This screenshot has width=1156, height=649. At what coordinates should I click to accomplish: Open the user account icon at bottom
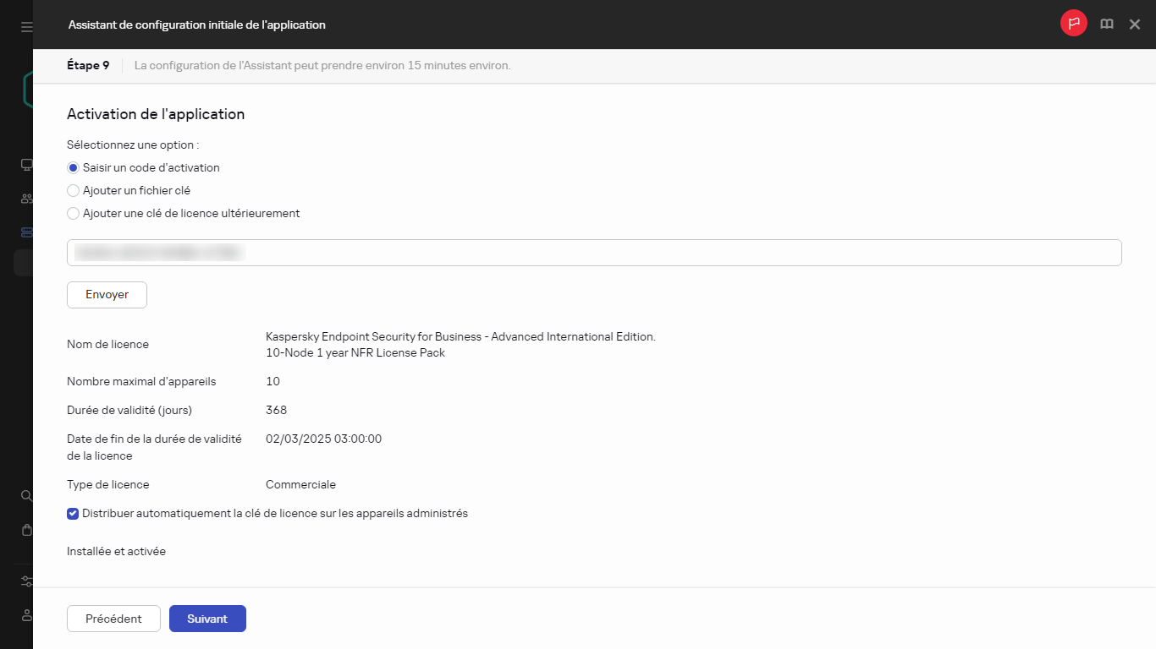click(x=25, y=615)
